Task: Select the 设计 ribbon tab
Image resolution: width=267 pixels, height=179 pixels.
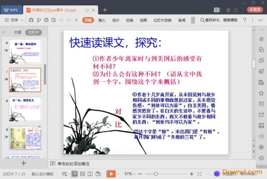Action: (x=116, y=20)
